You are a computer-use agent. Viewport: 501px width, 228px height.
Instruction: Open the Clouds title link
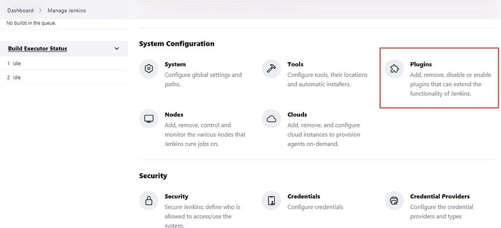297,114
